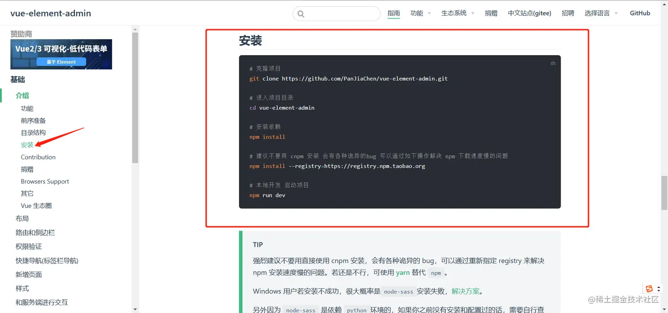Image resolution: width=668 pixels, height=313 pixels.
Task: Click the page scrollbar thumb
Action: [x=664, y=193]
